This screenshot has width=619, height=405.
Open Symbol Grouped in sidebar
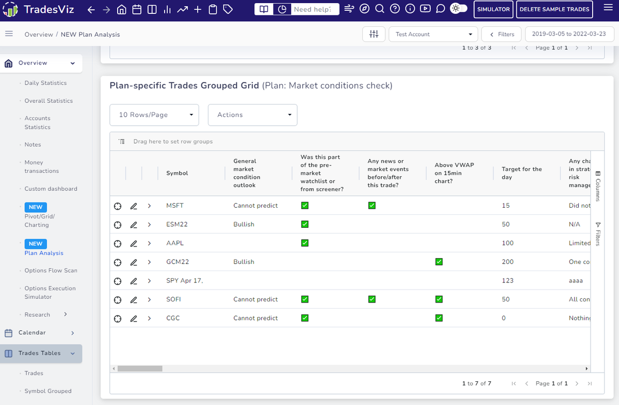48,391
